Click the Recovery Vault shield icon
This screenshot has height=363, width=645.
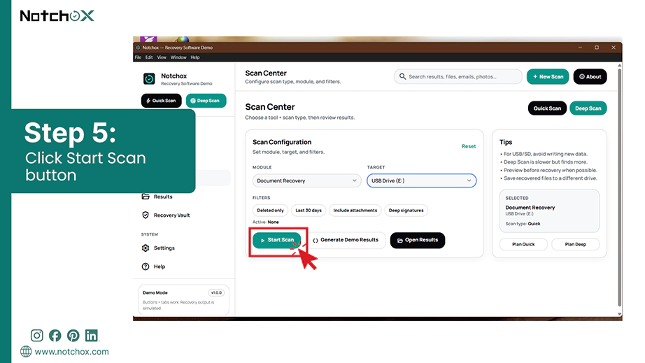point(146,215)
